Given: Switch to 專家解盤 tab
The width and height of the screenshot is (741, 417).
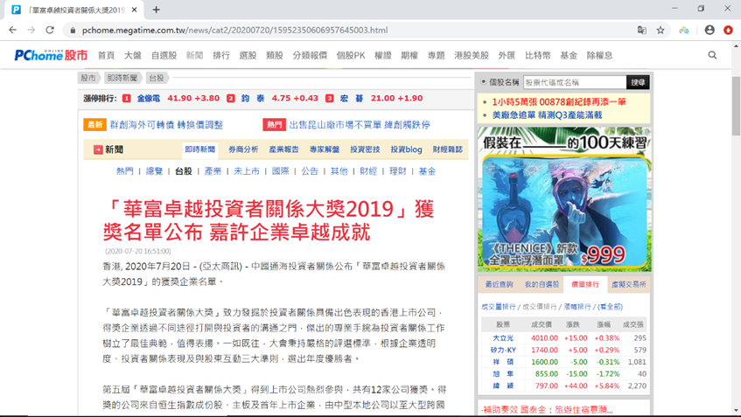Looking at the screenshot, I should click(x=325, y=149).
